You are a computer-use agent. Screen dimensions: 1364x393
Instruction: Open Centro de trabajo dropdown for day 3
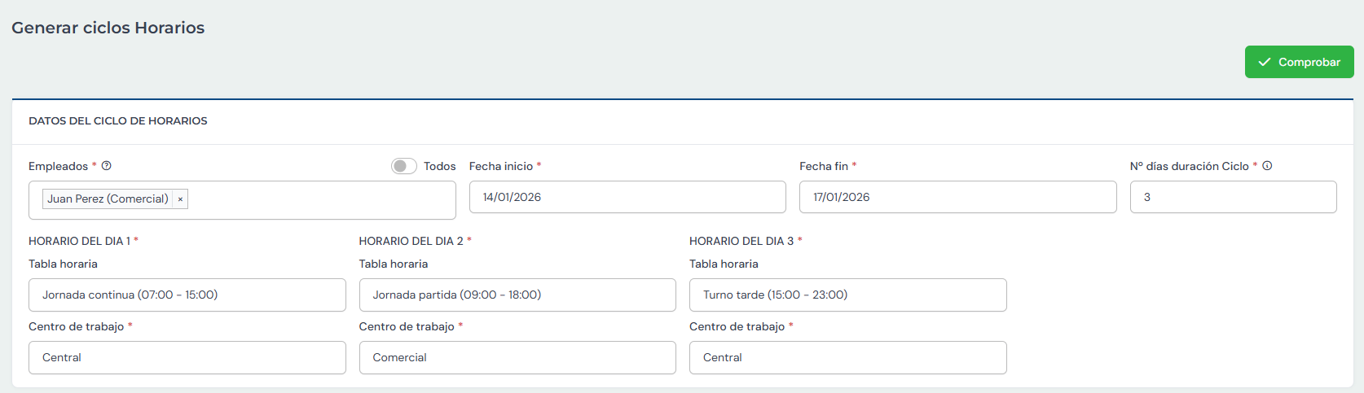click(x=847, y=357)
